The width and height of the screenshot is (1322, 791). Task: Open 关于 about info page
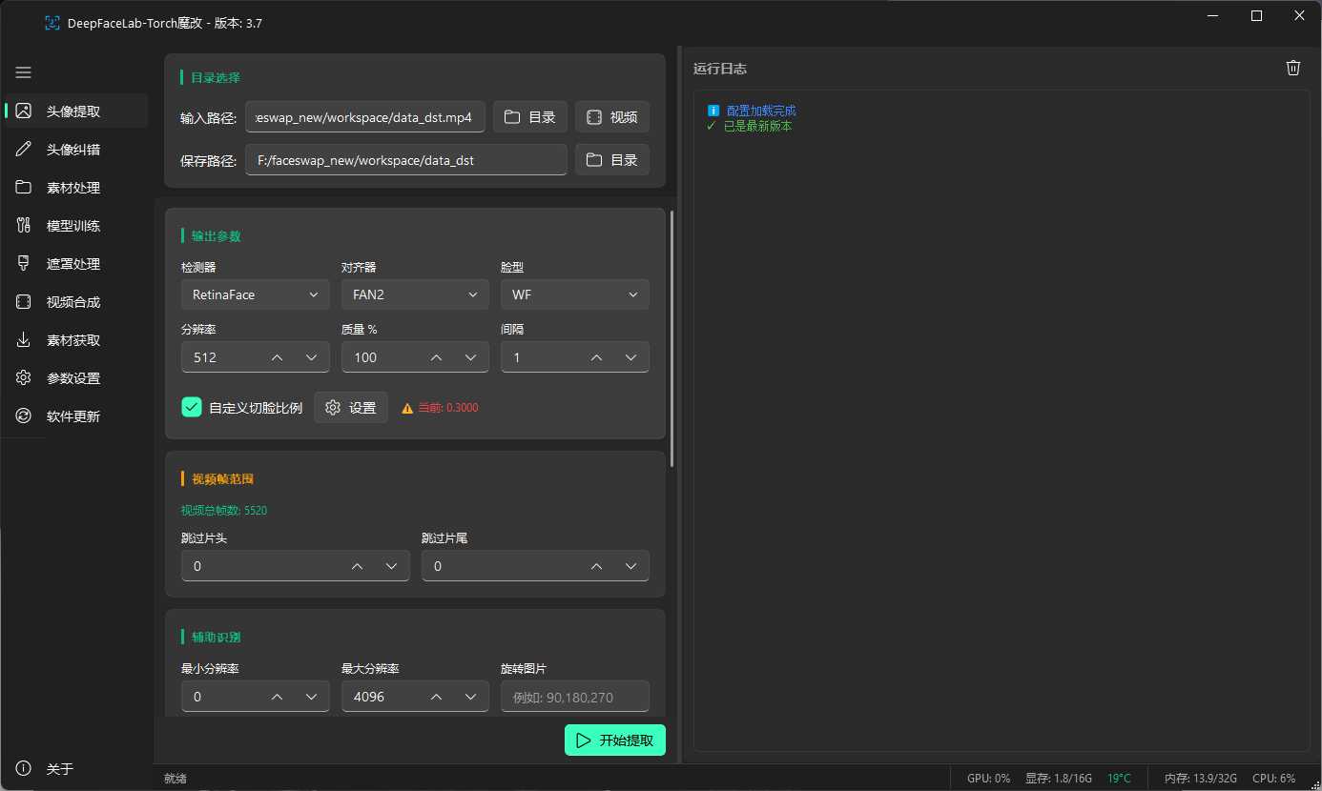coord(59,769)
